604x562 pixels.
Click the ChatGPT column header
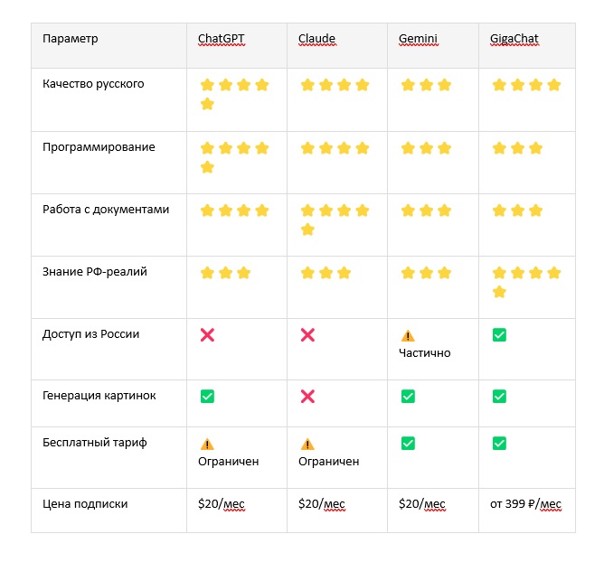pos(221,39)
